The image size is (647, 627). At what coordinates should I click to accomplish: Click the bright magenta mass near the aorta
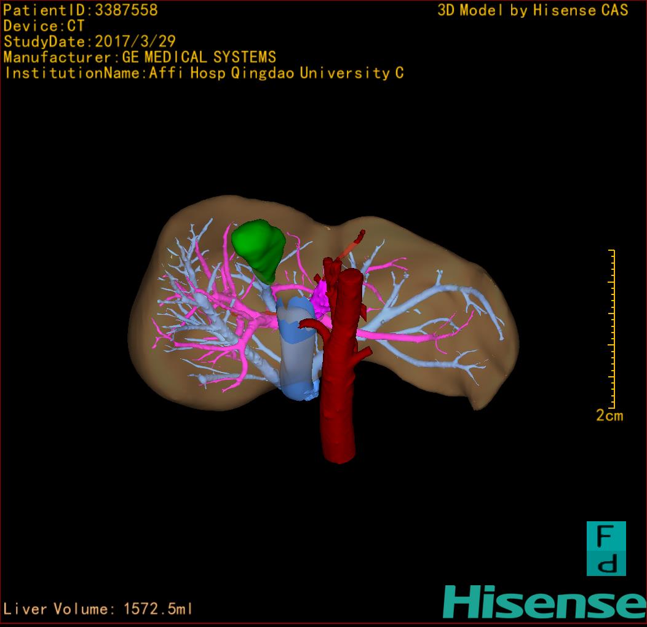pos(320,298)
